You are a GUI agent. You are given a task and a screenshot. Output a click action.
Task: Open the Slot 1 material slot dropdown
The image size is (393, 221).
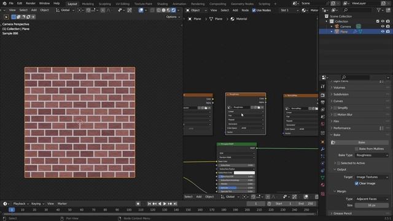[x=289, y=10]
